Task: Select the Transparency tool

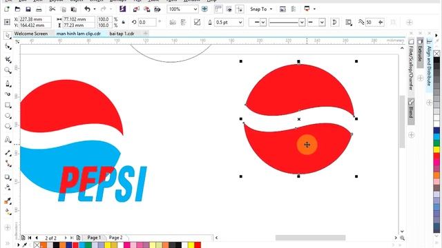Action: pos(8,187)
